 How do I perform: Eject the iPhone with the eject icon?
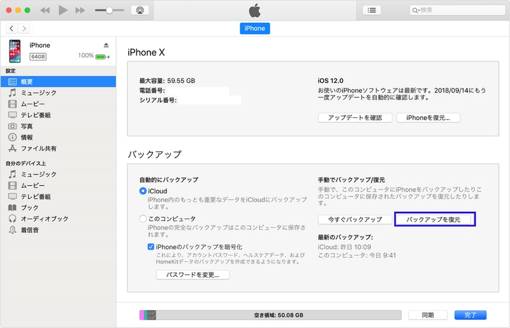(x=106, y=45)
